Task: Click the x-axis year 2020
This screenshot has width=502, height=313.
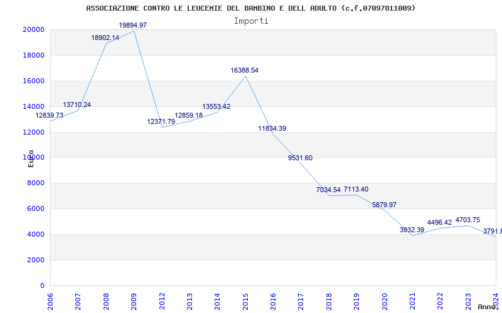Action: tap(385, 301)
